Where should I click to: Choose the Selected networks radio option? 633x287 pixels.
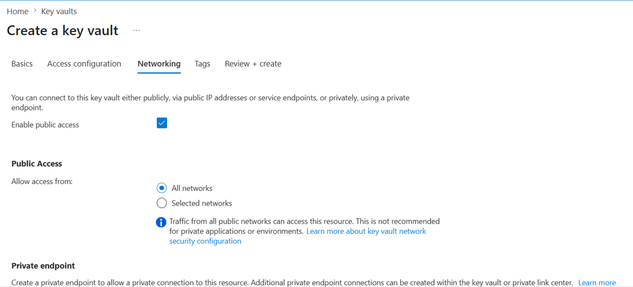coord(161,203)
